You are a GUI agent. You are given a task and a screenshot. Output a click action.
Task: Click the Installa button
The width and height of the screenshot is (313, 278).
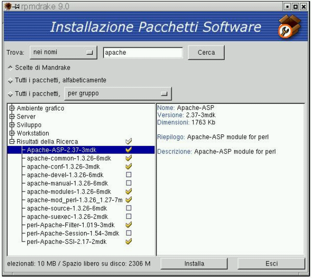[194, 264]
